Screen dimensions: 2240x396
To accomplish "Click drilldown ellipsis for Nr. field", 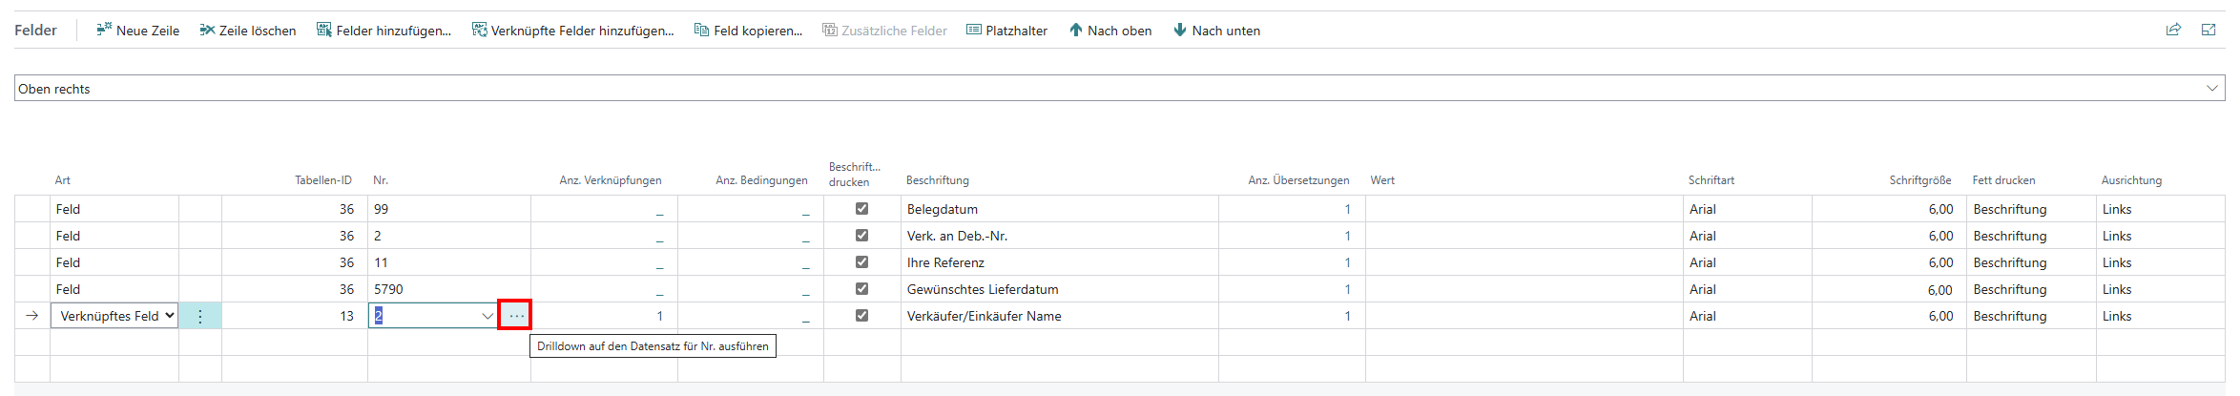I will click(x=516, y=315).
